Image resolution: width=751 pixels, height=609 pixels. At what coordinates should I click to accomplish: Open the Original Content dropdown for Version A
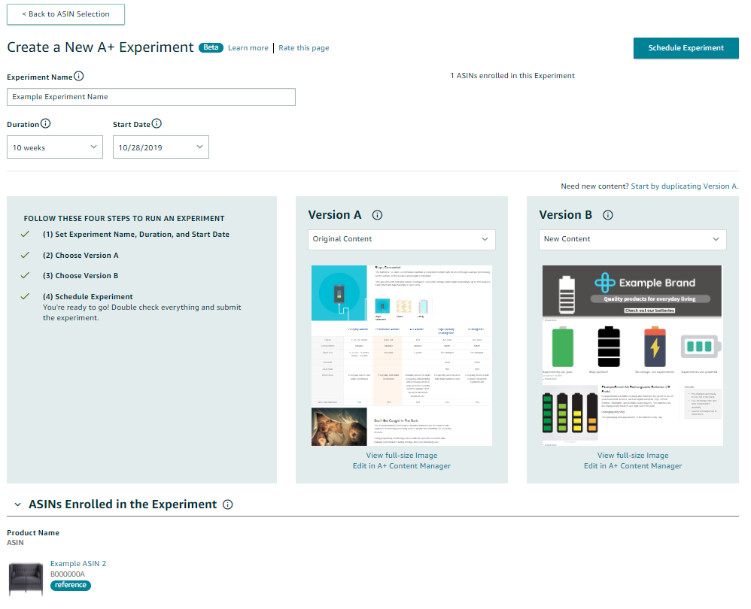pos(401,239)
